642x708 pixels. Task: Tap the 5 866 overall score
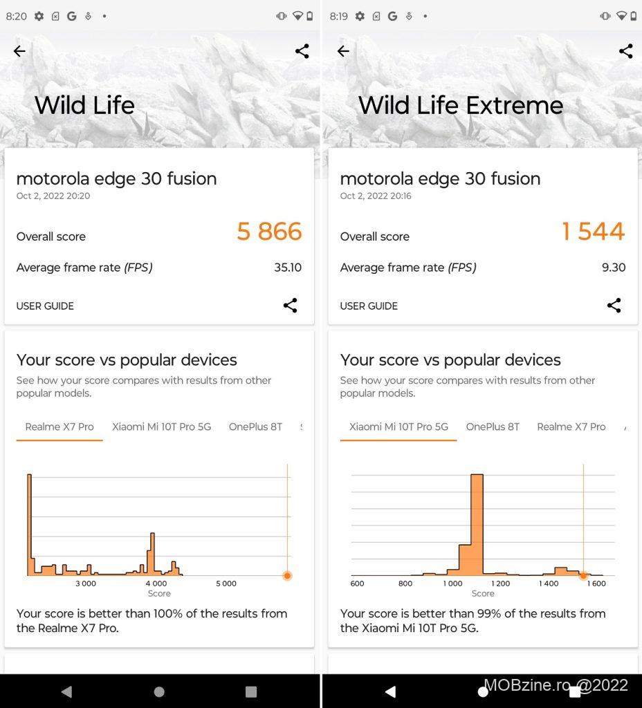269,232
